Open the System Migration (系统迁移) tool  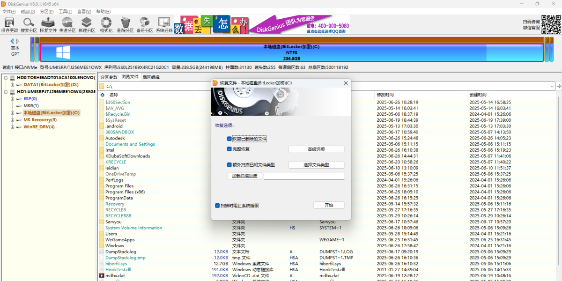[x=164, y=24]
